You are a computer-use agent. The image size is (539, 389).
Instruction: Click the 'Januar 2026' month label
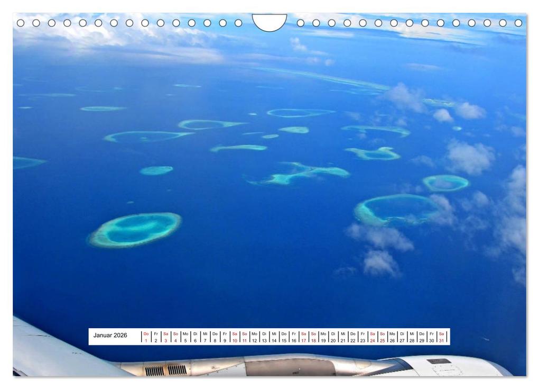coord(110,336)
